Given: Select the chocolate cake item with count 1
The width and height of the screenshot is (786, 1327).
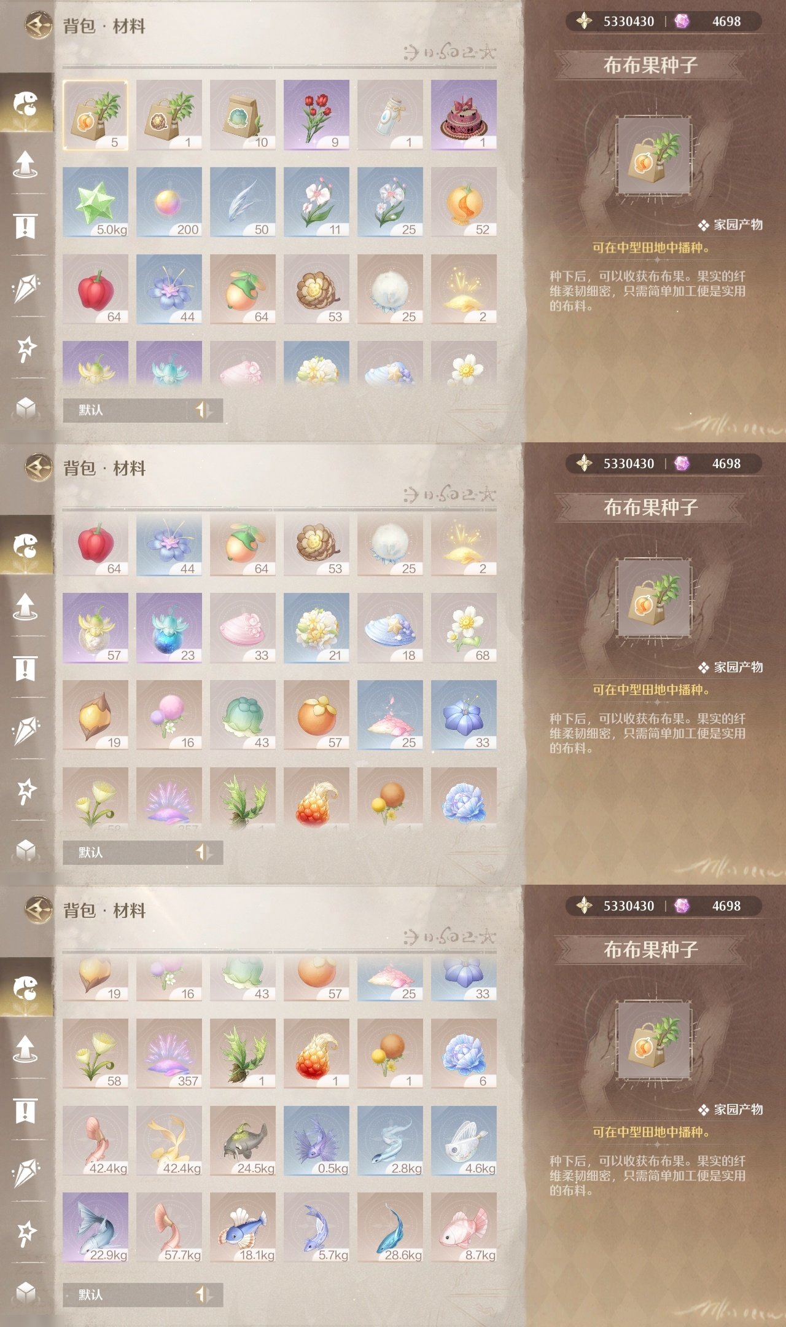Looking at the screenshot, I should (464, 115).
